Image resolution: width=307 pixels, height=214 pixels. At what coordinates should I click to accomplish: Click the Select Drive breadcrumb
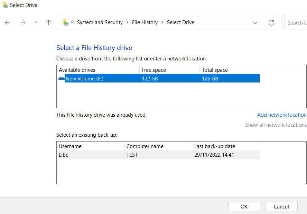(180, 22)
